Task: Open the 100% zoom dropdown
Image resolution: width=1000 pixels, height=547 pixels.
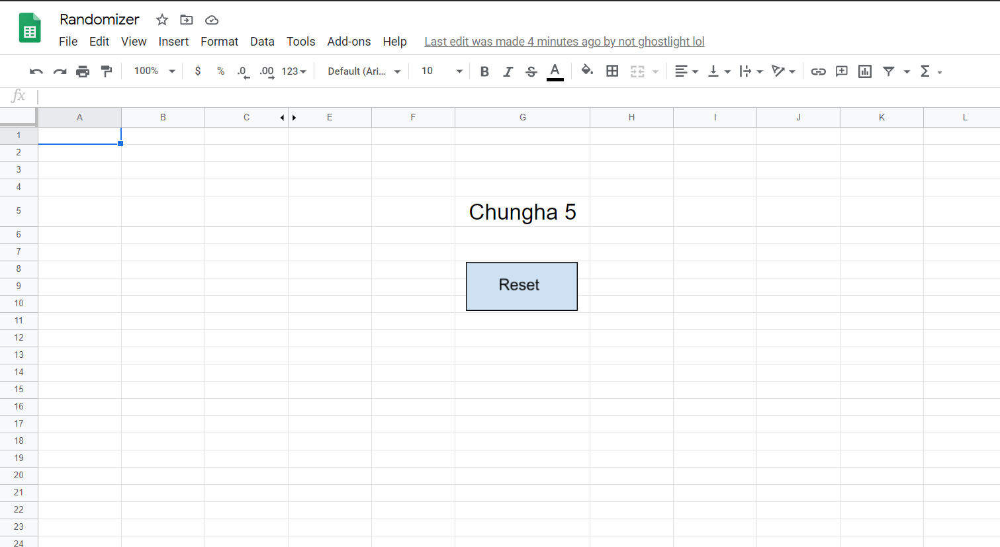Action: (154, 71)
